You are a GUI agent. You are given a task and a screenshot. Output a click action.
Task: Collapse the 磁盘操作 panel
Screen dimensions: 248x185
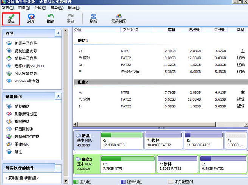tap(58, 96)
